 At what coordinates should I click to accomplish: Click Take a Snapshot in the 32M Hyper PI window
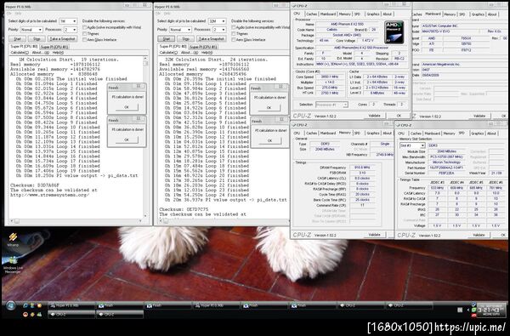[x=211, y=39]
